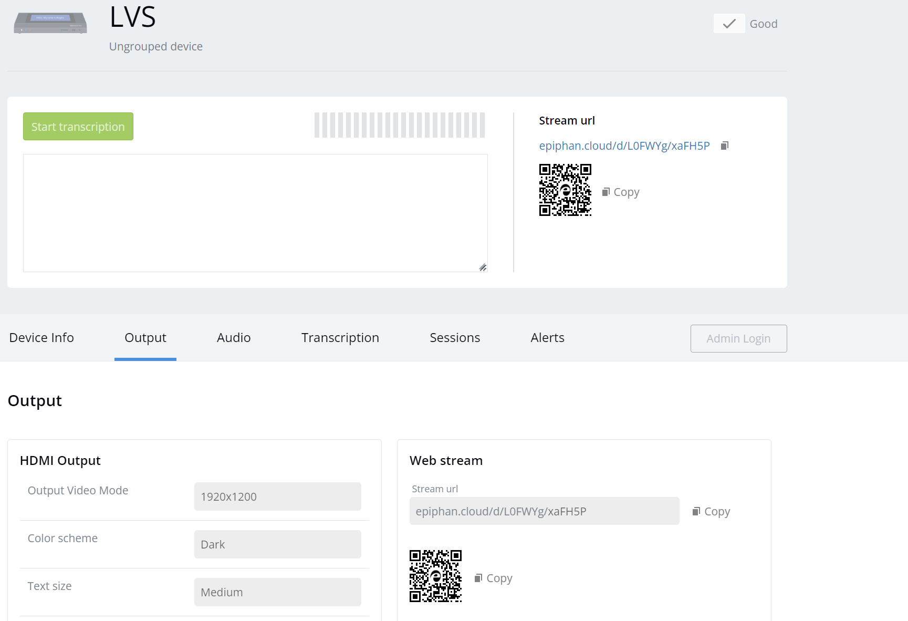Go to the Transcription tab
This screenshot has height=621, width=908.
coord(340,338)
